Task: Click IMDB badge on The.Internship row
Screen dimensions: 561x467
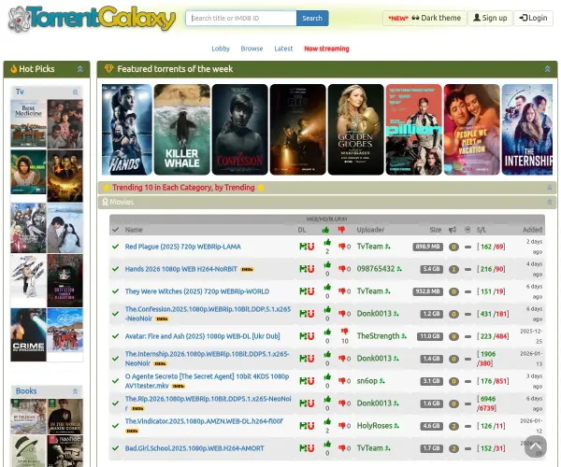Action: 160,363
